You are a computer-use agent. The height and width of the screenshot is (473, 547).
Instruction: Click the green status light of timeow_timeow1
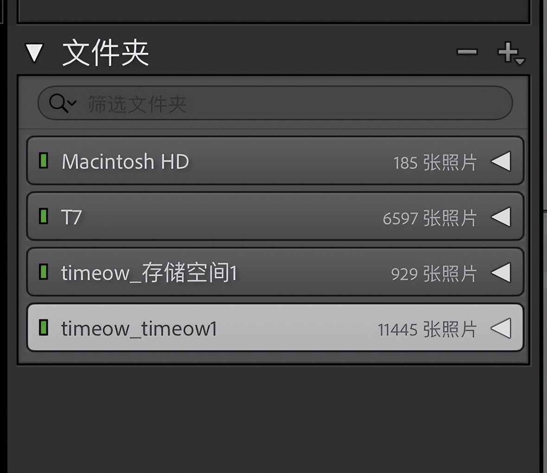pos(44,328)
